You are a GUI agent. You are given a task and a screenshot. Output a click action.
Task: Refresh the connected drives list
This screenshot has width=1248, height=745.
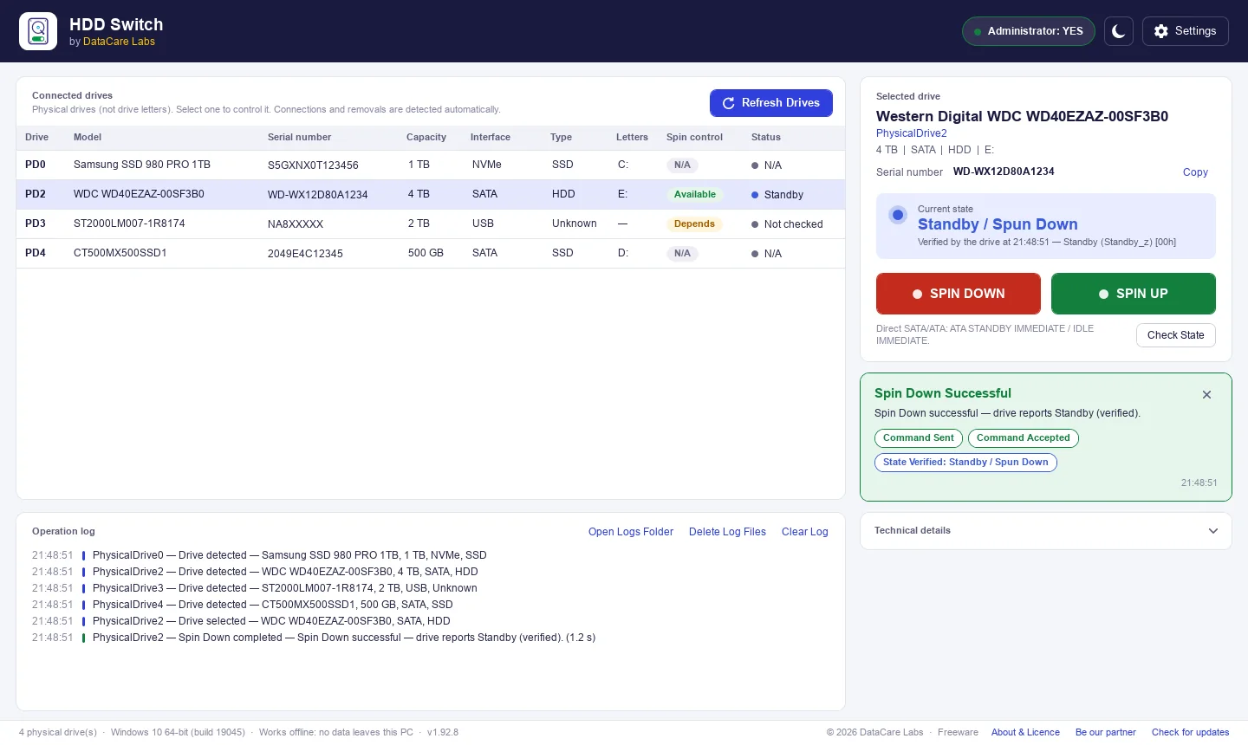[x=771, y=103]
